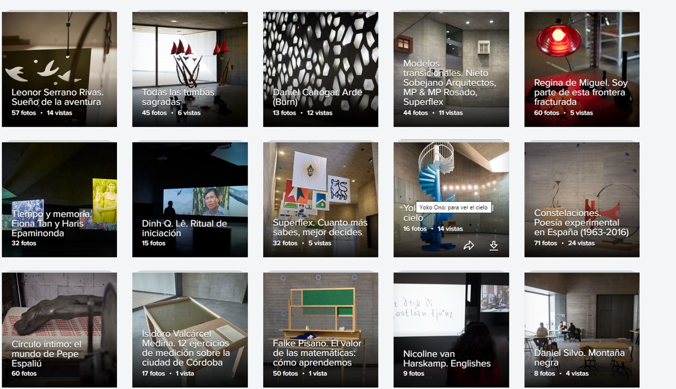Open the Isidoro Valcárcel Medina album
676x389 pixels.
pyautogui.click(x=190, y=330)
